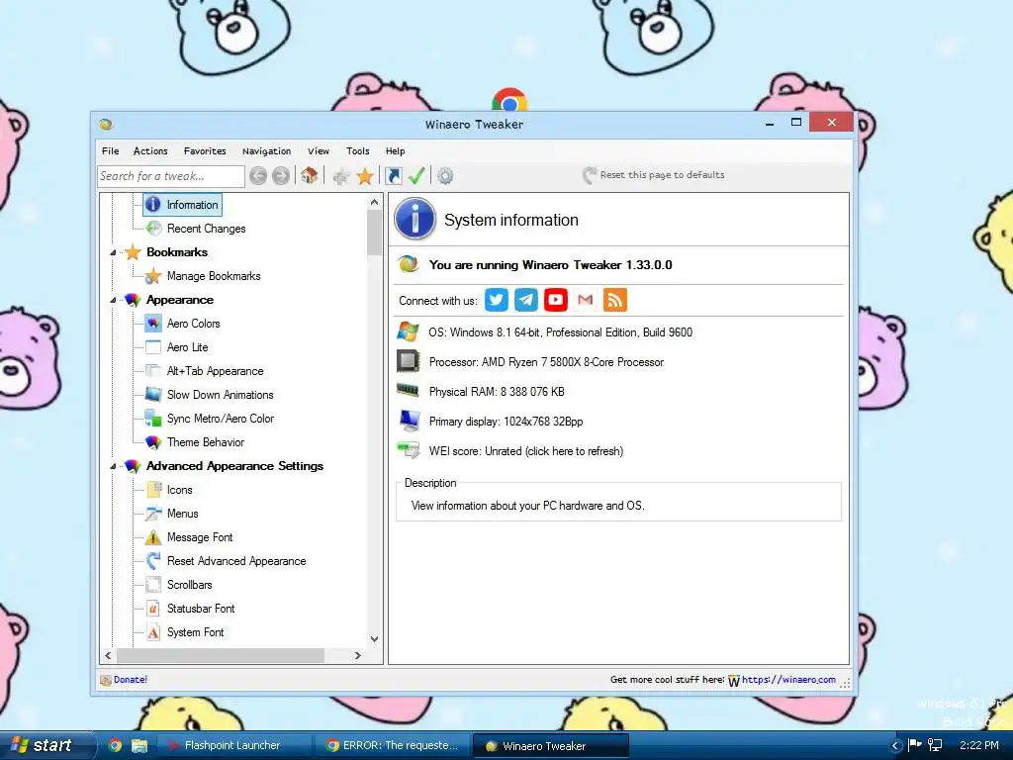Open the Tools menu
This screenshot has height=760, width=1013.
pyautogui.click(x=358, y=150)
